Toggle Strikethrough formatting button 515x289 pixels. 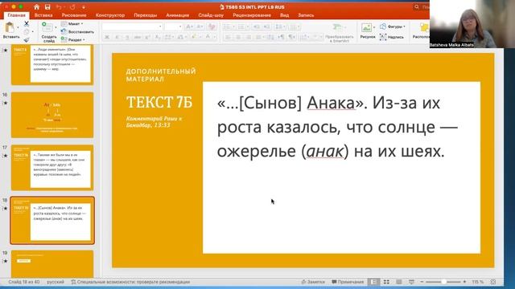138,38
